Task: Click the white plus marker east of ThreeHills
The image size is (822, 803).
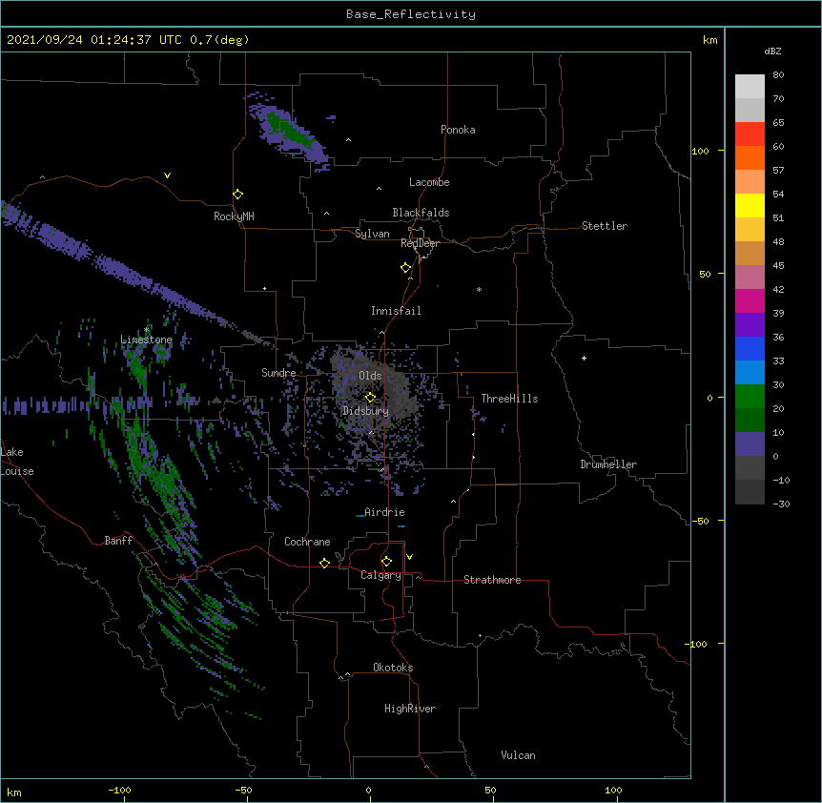Action: coord(584,358)
